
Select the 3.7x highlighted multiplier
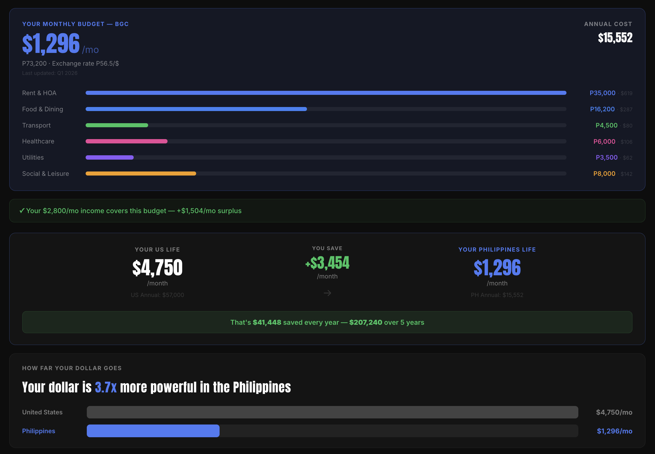tap(106, 387)
